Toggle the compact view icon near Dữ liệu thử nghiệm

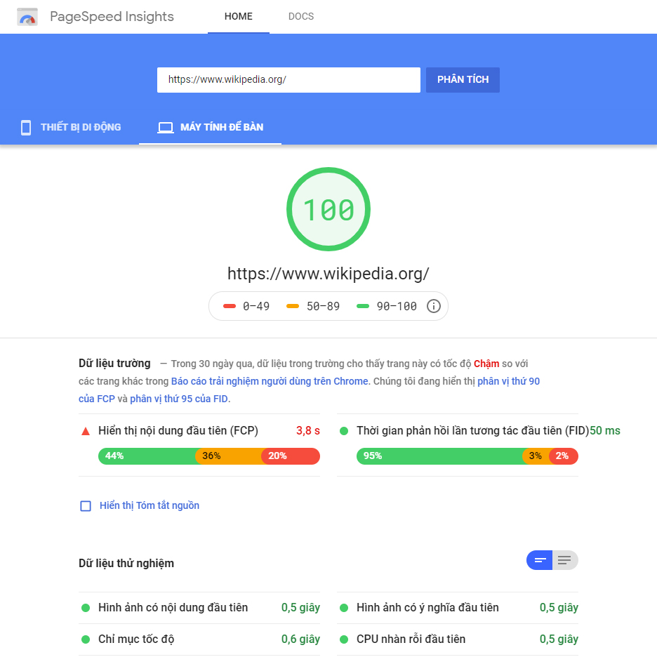click(x=539, y=560)
